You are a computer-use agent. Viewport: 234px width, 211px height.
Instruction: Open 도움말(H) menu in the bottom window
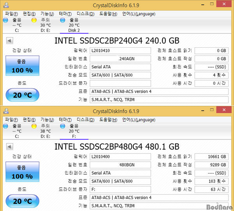(x=108, y=120)
